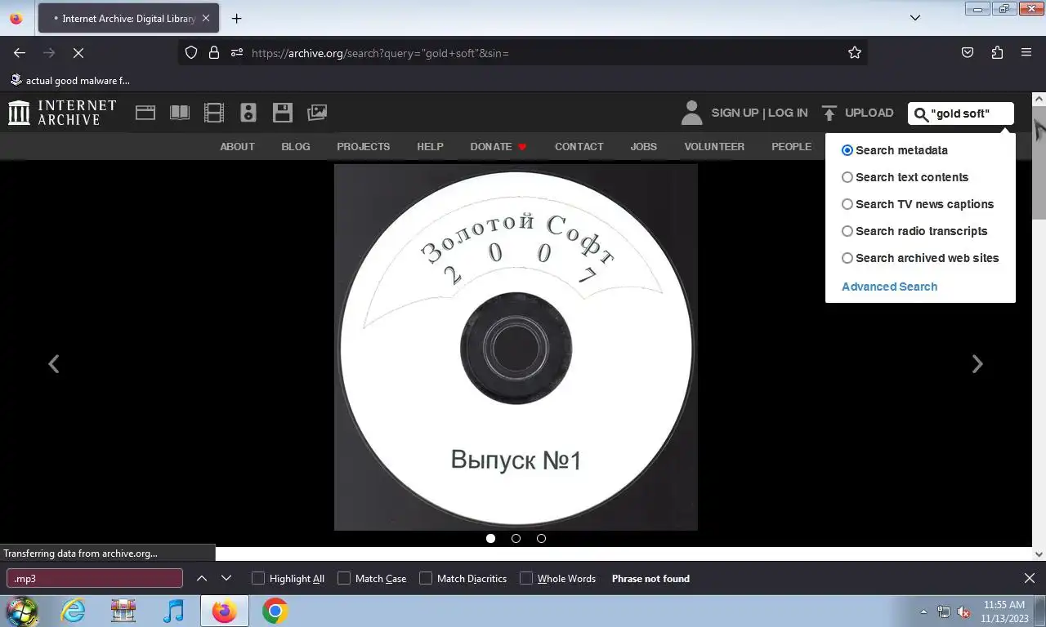Open the 'actual good malware f...' bookmark
Screen dimensions: 1046x627
click(70, 80)
